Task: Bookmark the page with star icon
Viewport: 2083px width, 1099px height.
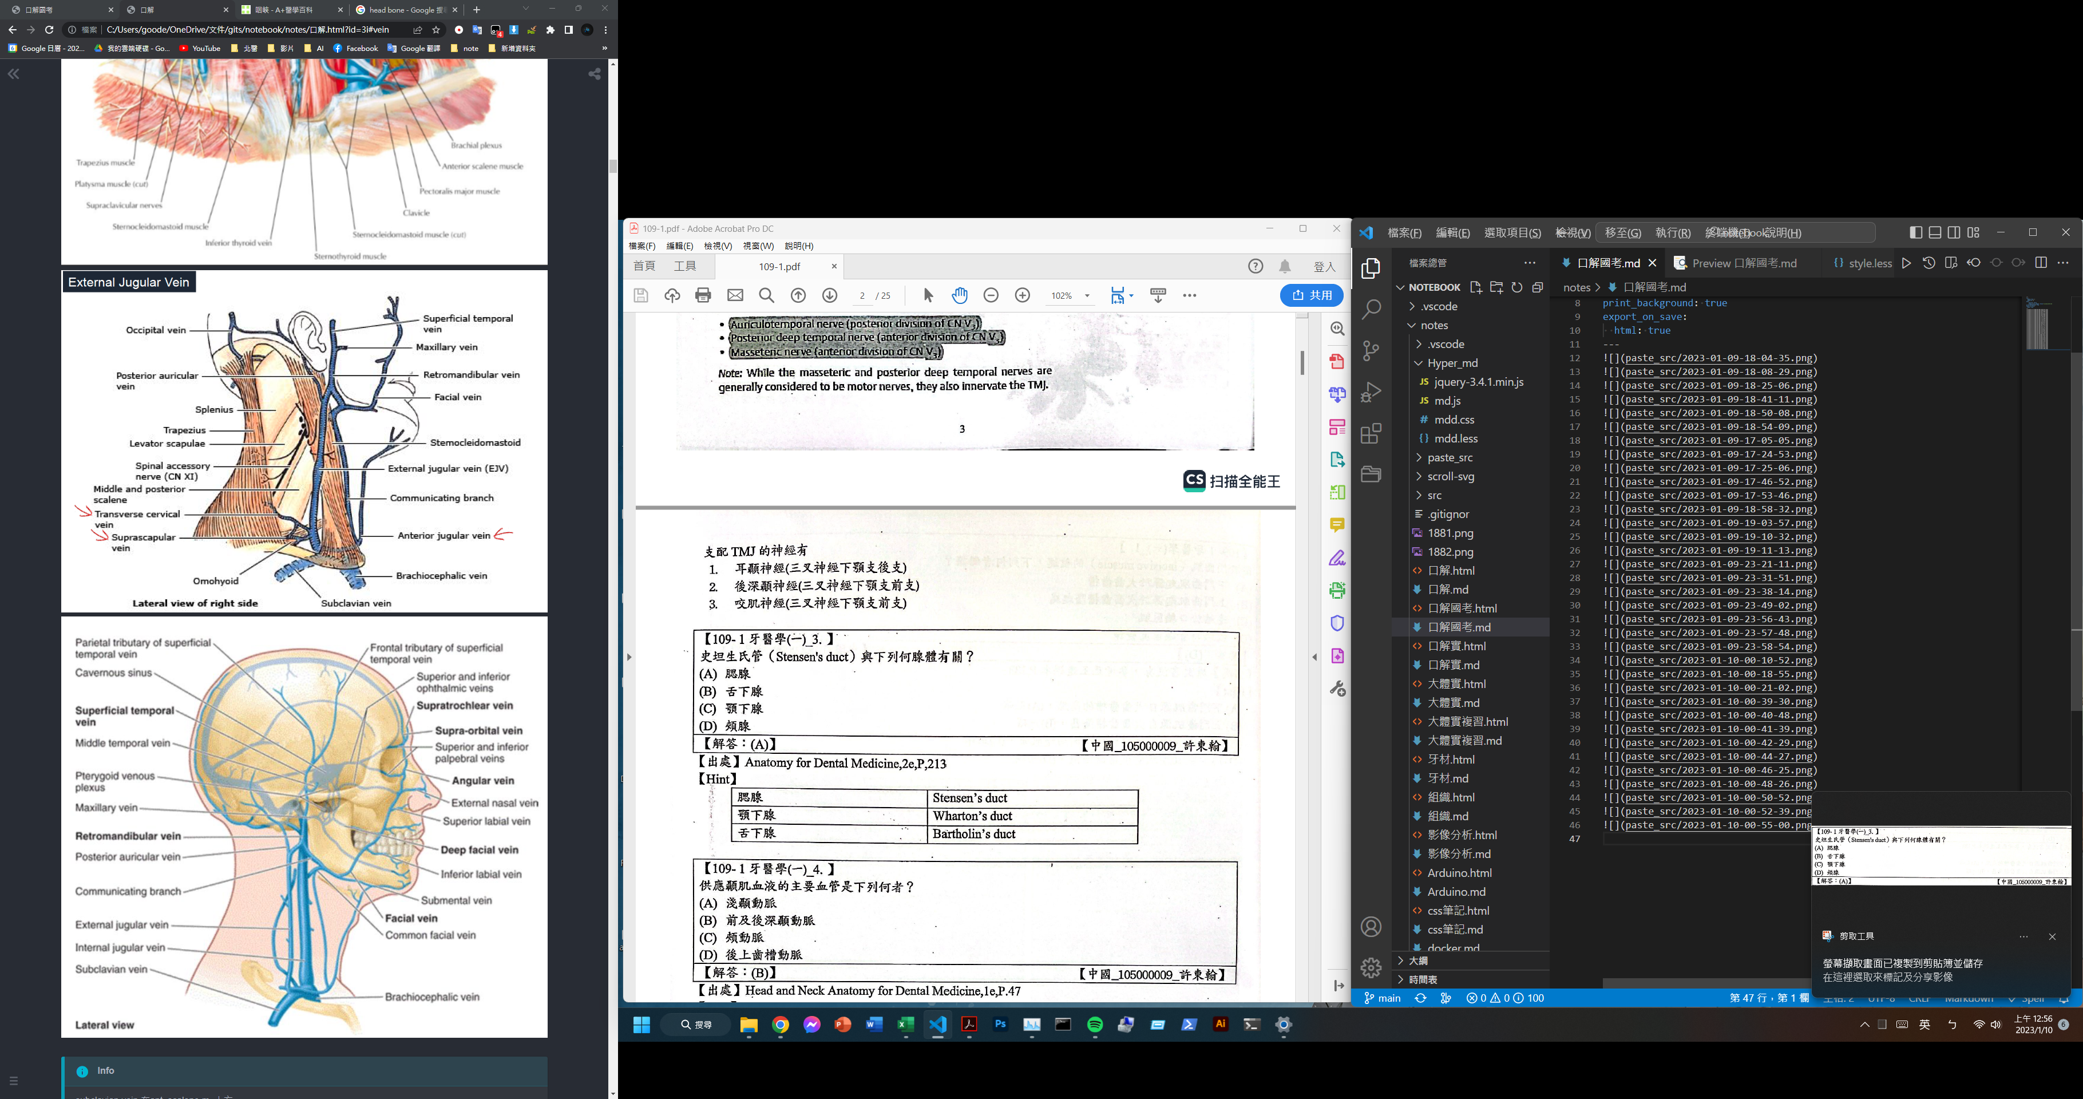Action: tap(437, 30)
